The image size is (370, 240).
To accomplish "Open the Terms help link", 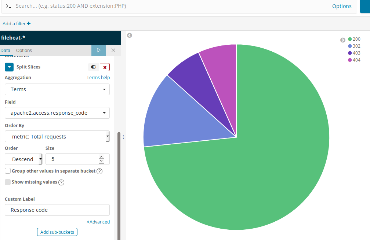I will 98,77.
